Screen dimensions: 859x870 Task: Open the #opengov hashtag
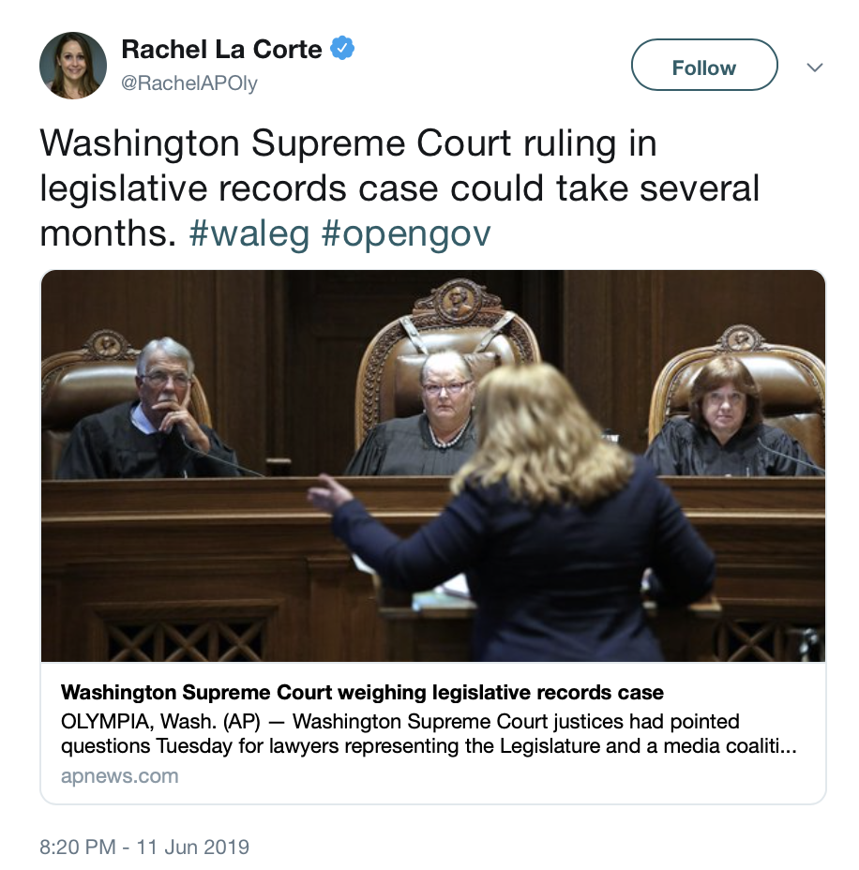(406, 233)
